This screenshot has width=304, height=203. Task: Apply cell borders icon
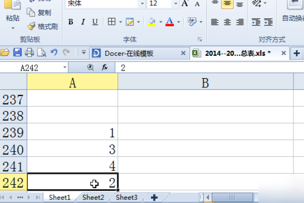coord(111,22)
